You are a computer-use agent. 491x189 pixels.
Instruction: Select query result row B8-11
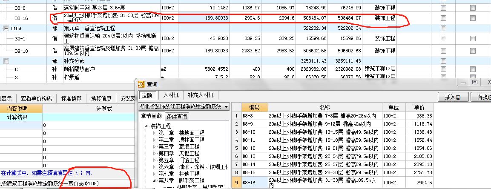tap(333, 140)
